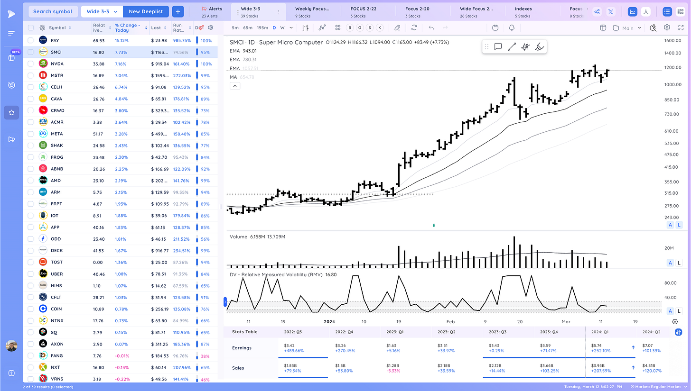Collapse the indicator legend with the chevron
The image size is (691, 391).
click(235, 86)
